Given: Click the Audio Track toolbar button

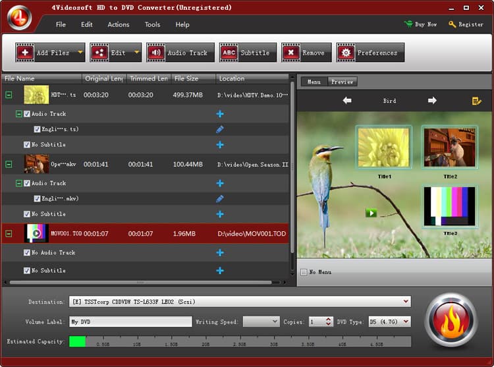Looking at the screenshot, I should pyautogui.click(x=180, y=53).
